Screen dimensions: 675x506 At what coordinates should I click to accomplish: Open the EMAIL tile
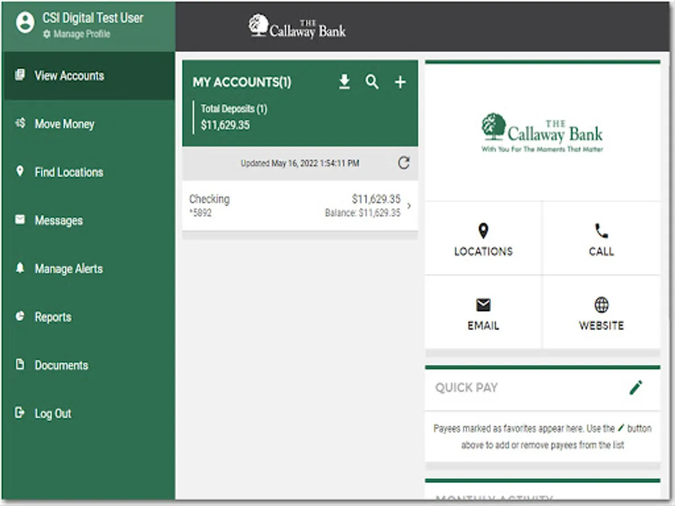tap(483, 313)
